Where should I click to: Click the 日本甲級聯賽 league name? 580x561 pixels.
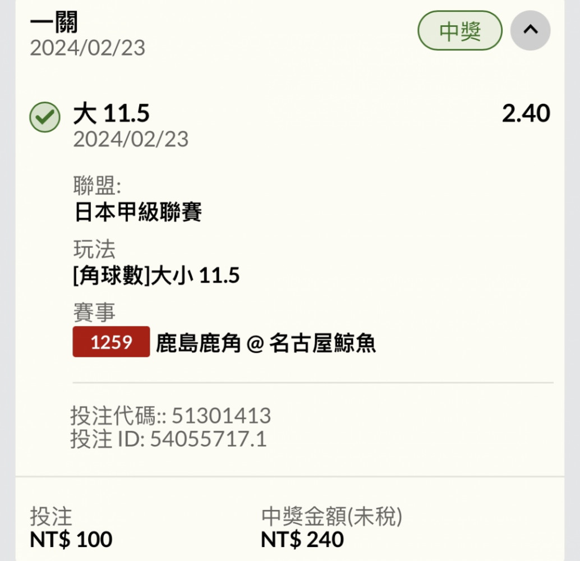coord(138,212)
